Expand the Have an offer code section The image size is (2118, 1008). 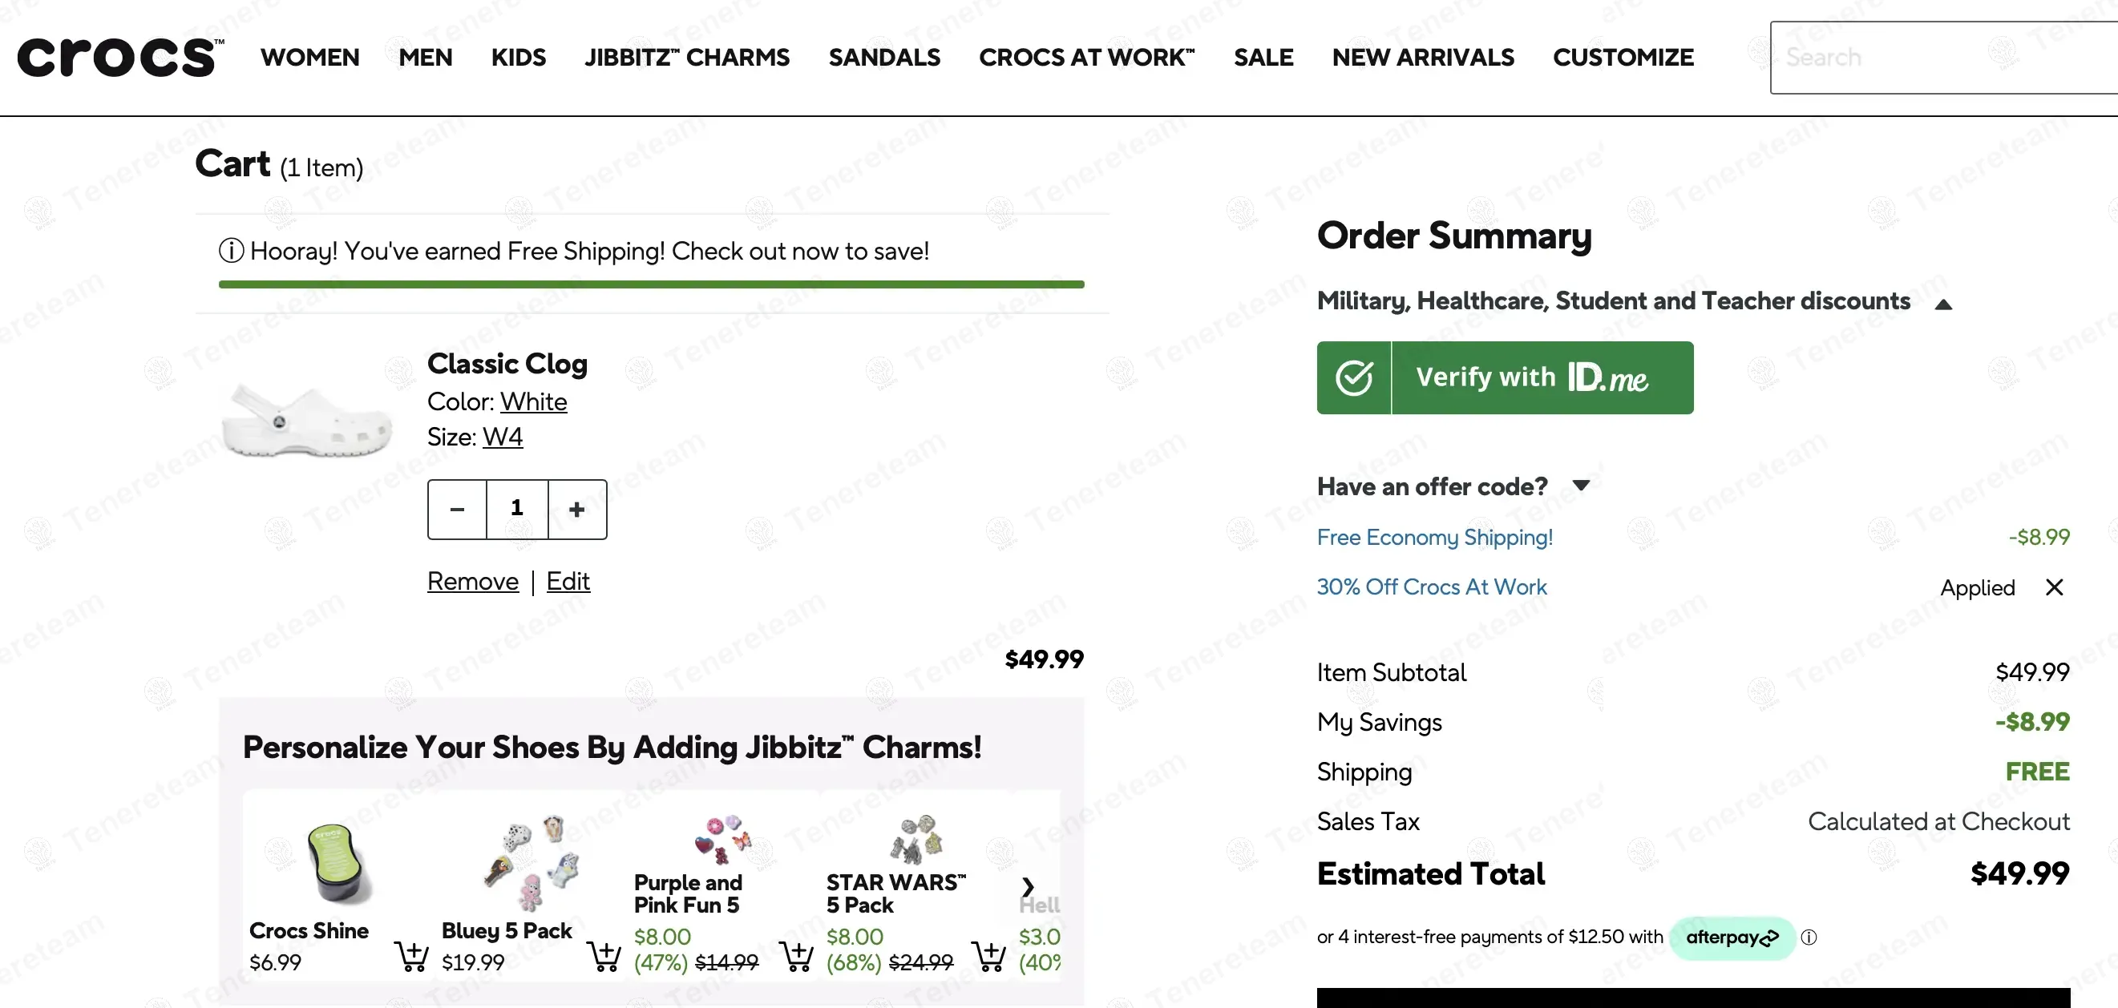point(1580,486)
